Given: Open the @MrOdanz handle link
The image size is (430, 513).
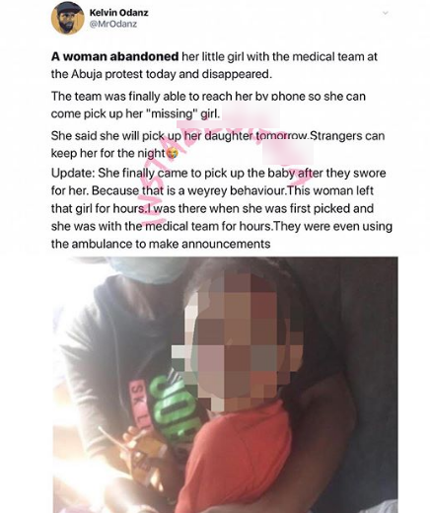Looking at the screenshot, I should coord(113,24).
